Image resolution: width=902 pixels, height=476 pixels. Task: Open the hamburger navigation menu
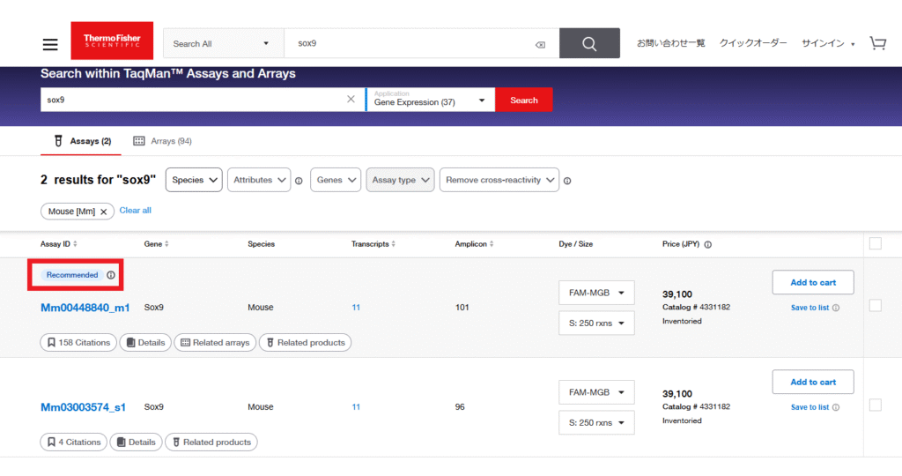click(50, 44)
